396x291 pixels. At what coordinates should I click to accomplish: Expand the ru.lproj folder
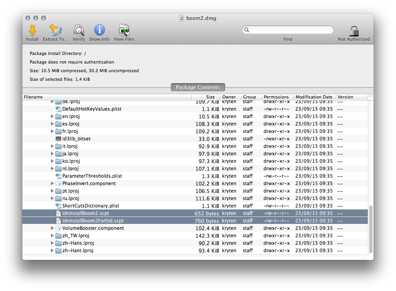(x=52, y=198)
